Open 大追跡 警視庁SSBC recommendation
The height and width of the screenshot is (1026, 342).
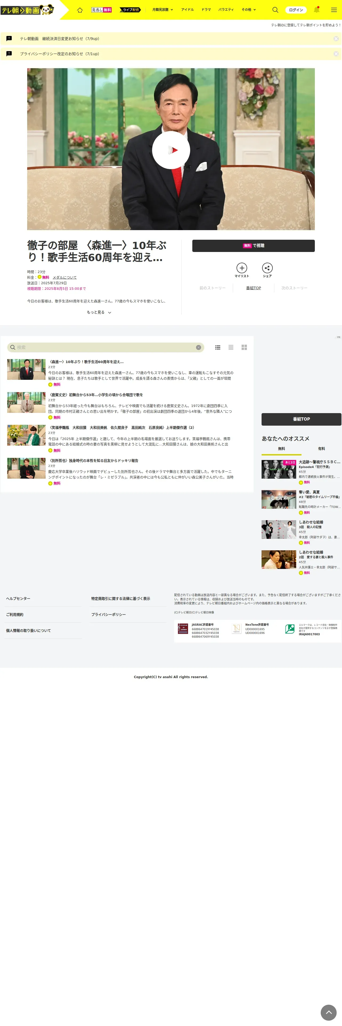coord(302,472)
